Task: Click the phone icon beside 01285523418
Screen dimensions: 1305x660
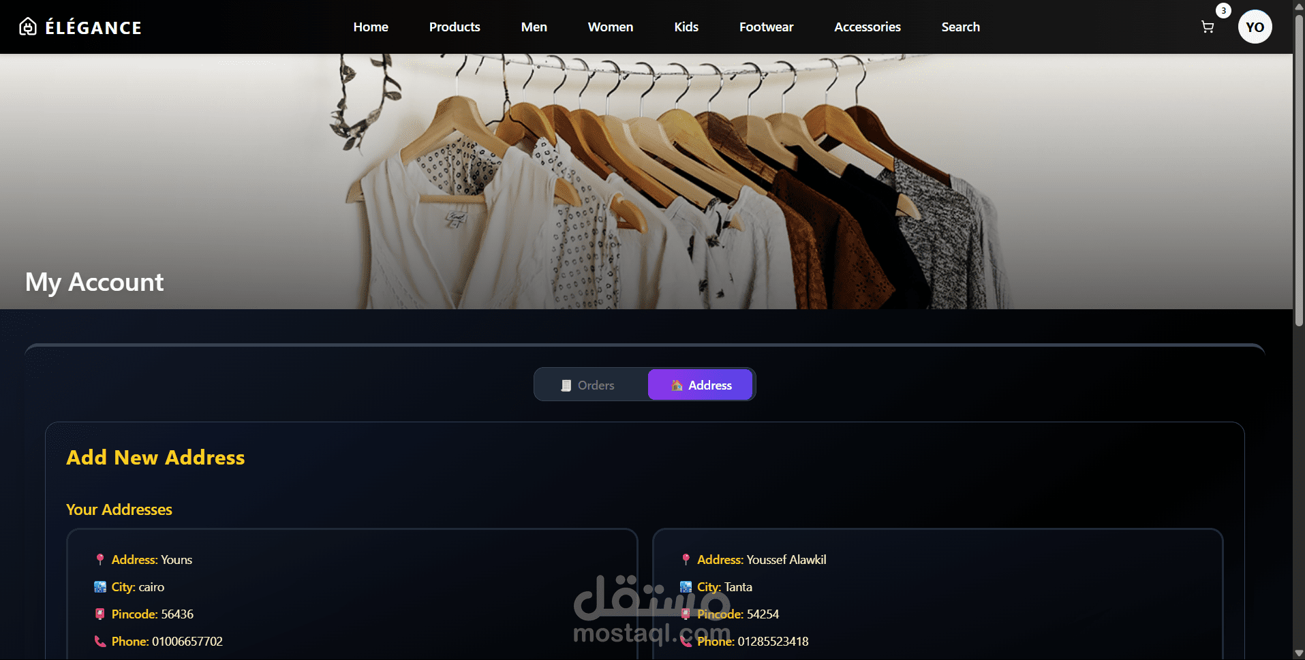Action: 686,642
